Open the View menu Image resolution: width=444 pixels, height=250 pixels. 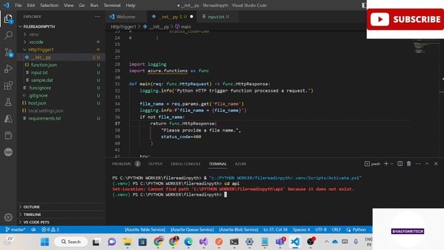coord(69,6)
